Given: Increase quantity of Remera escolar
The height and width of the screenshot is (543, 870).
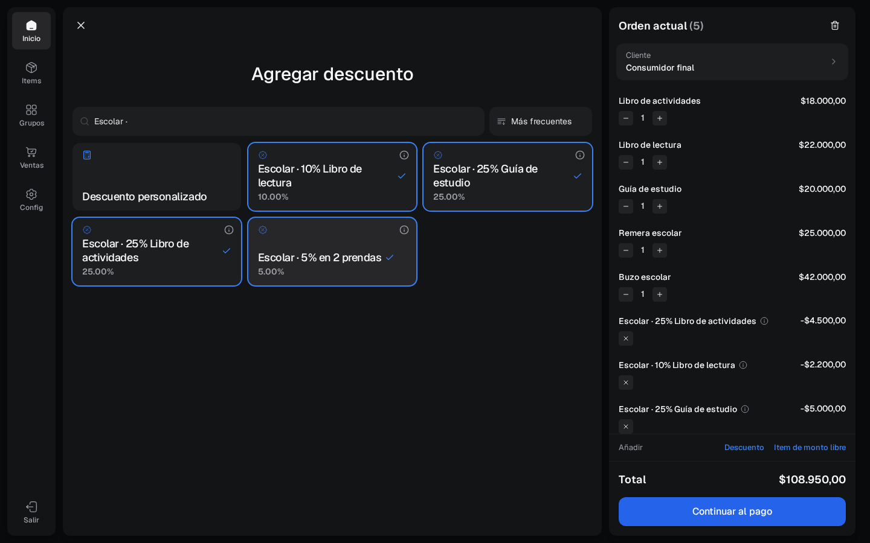Looking at the screenshot, I should [x=660, y=250].
